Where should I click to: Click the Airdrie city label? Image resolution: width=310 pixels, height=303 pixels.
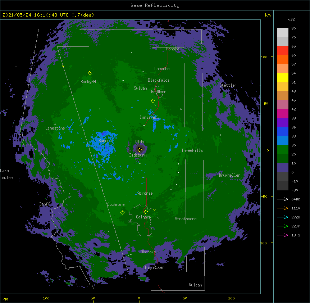coord(145,193)
